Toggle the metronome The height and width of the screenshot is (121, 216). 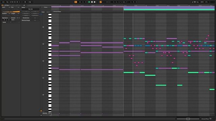[25, 2]
